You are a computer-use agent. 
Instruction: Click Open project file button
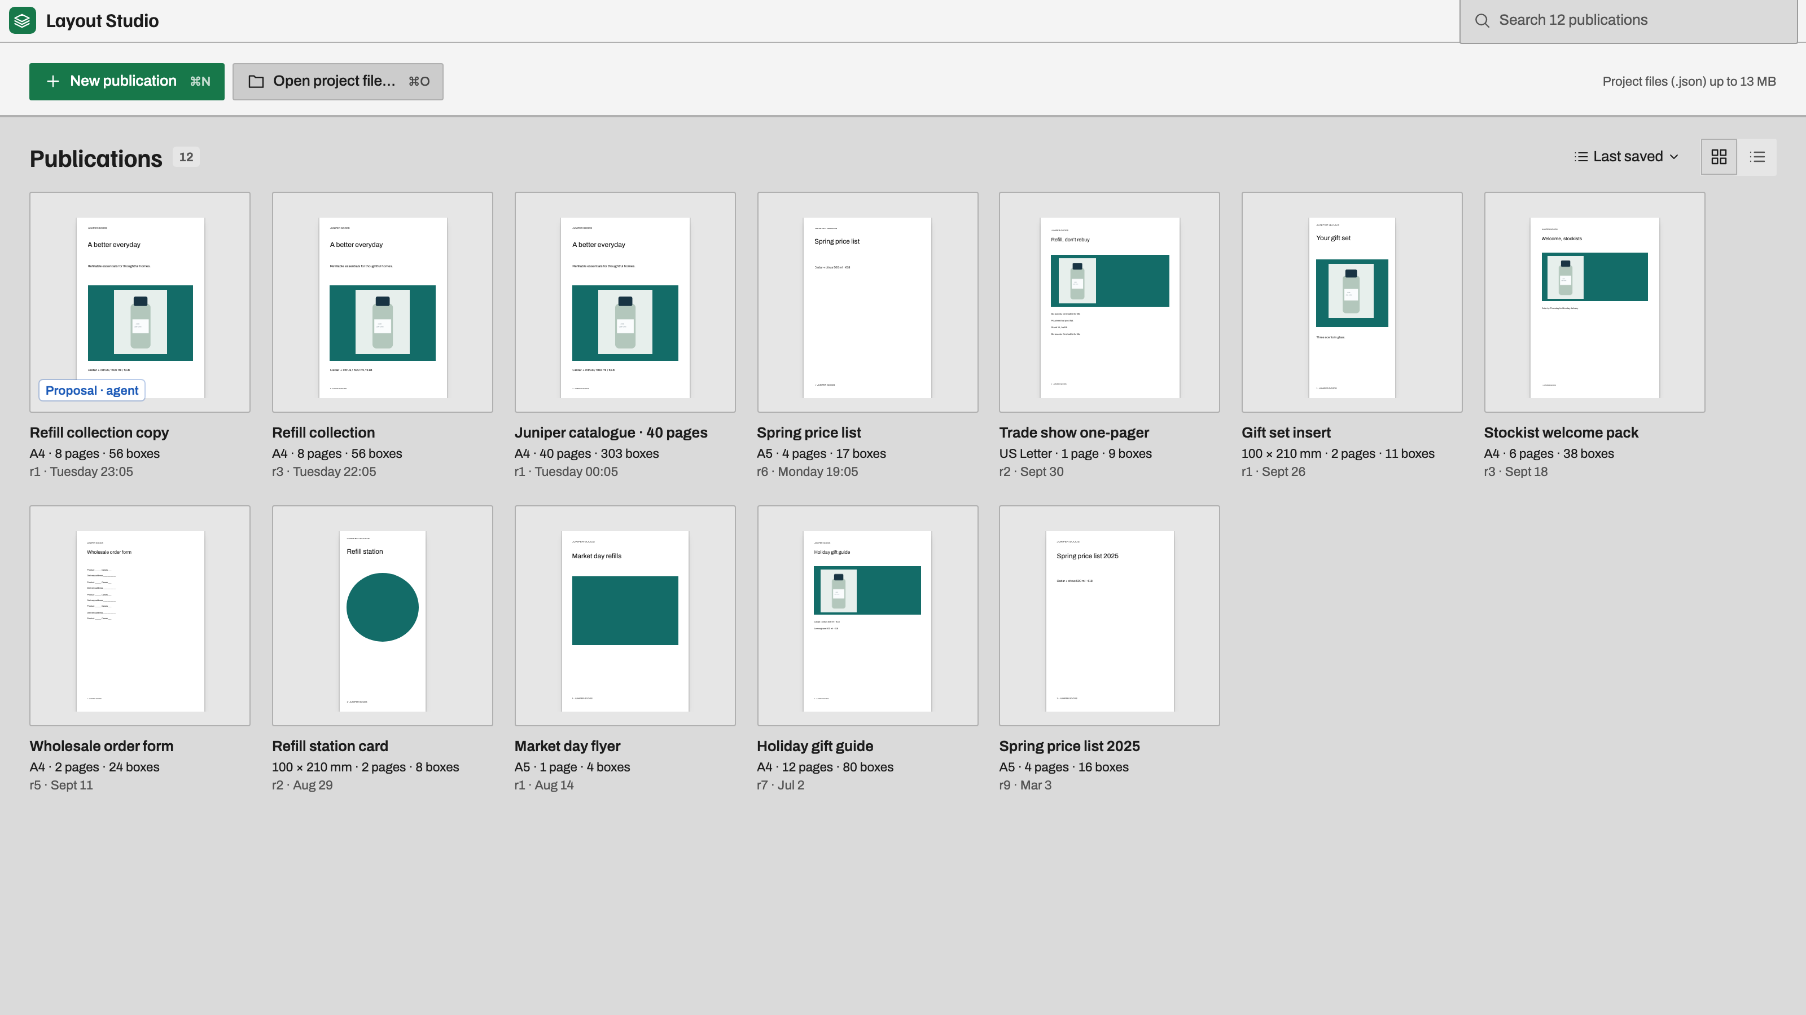[338, 81]
